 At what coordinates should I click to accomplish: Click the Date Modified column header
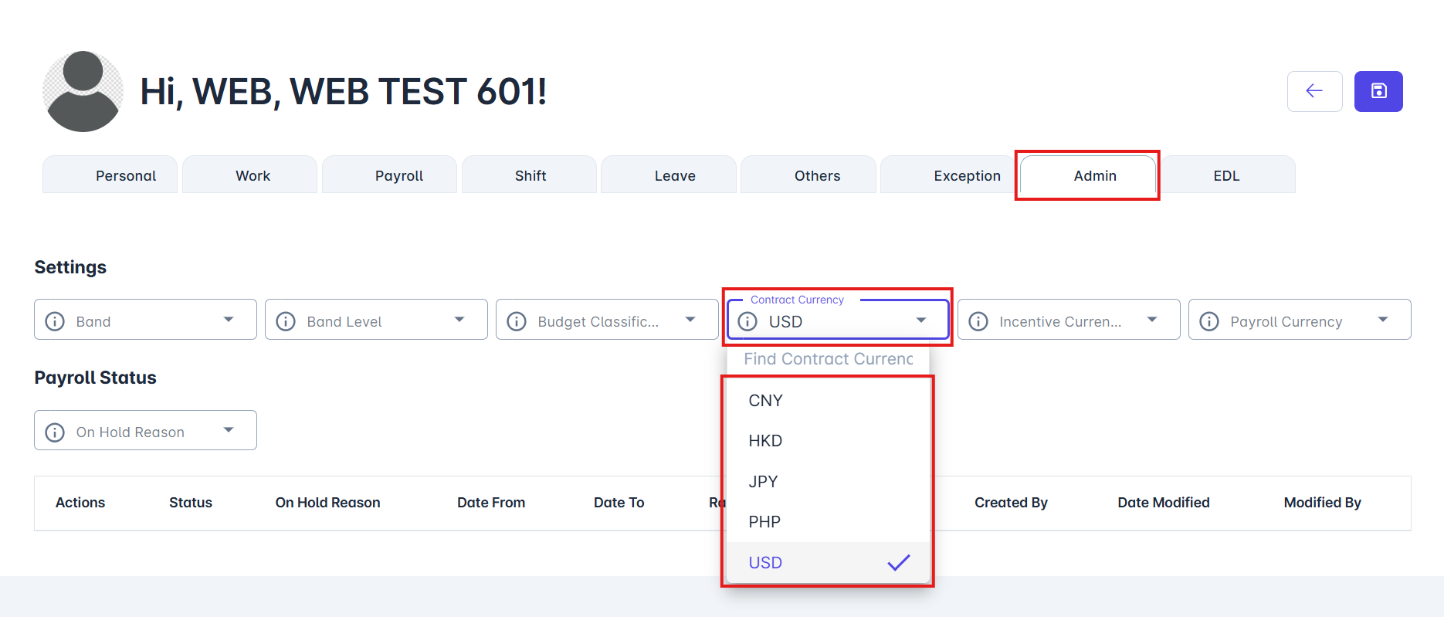click(x=1163, y=503)
